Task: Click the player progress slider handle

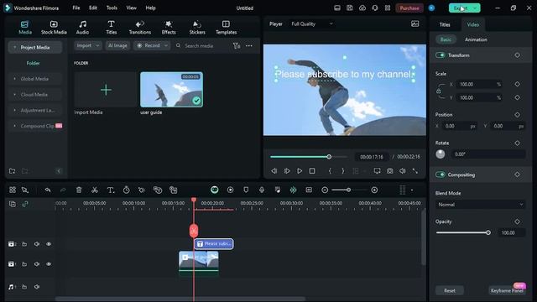Action: coord(329,157)
